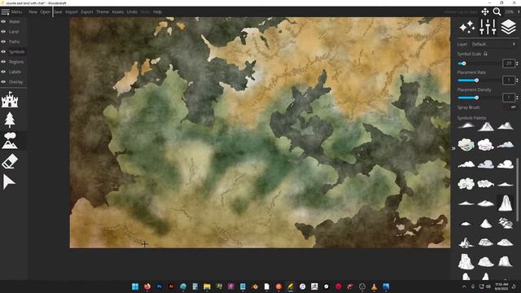The image size is (521, 293).
Task: Open the hamburger Menu
Action: click(x=11, y=12)
